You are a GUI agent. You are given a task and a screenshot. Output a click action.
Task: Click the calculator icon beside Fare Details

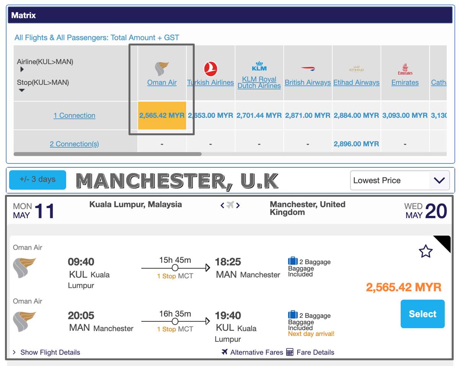[290, 352]
